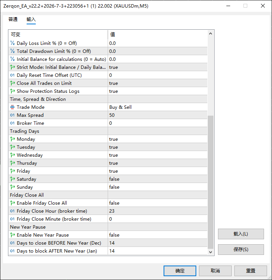The width and height of the screenshot is (272, 280).
Task: Toggle Enable Friday Close All value
Action: pyautogui.click(x=157, y=203)
